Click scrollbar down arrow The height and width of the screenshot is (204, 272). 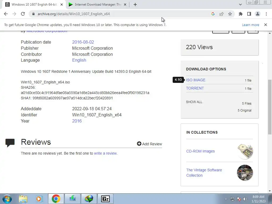270,191
